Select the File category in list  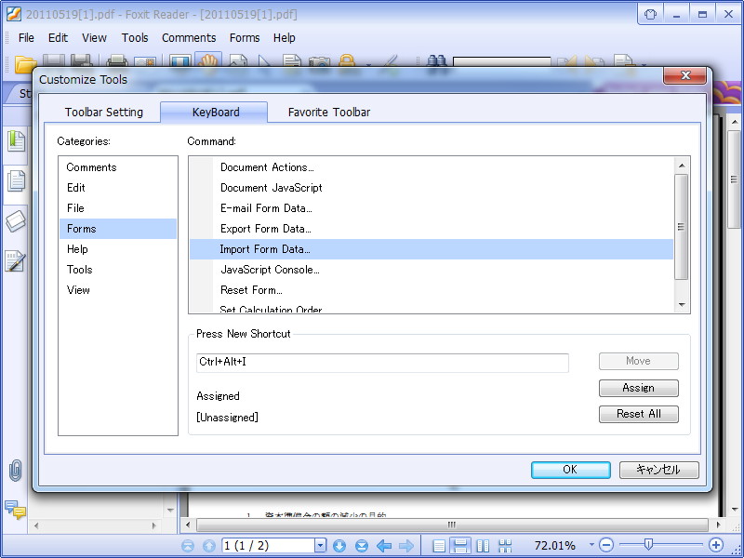pyautogui.click(x=118, y=207)
